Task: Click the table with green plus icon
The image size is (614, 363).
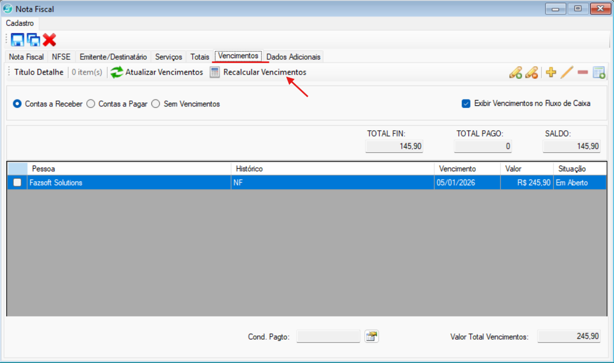Action: pyautogui.click(x=599, y=72)
